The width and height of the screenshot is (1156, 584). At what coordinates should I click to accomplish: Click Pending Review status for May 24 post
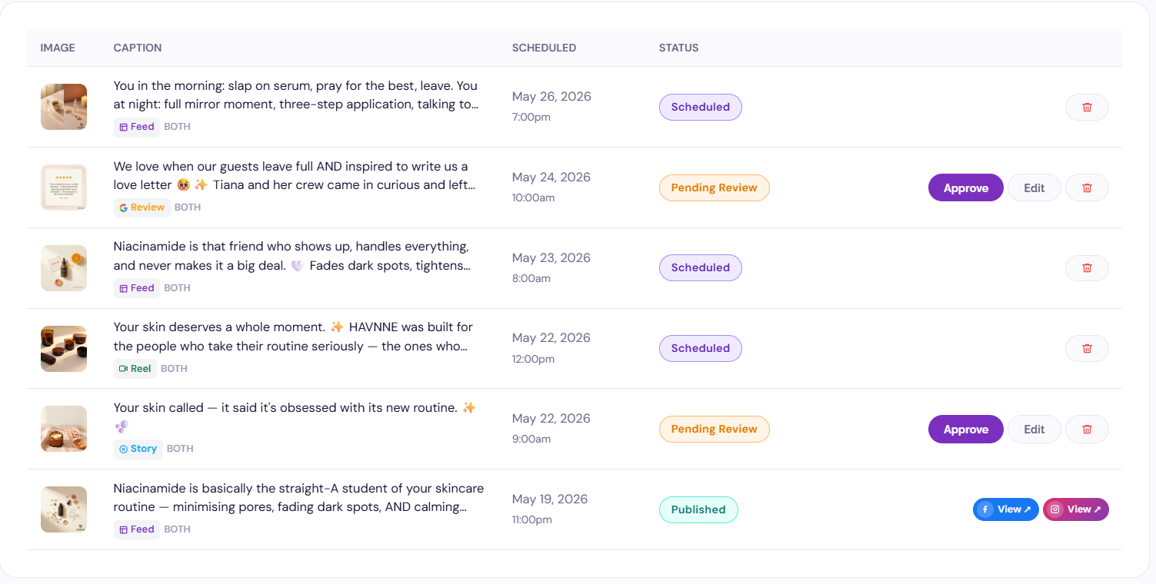(715, 187)
